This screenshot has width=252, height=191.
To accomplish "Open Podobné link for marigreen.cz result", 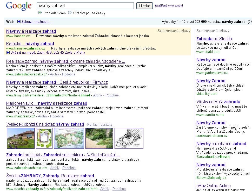I will [x=57, y=116].
